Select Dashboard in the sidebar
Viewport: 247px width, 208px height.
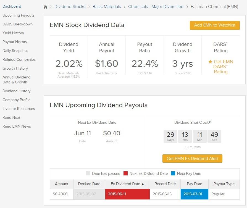(x=12, y=6)
